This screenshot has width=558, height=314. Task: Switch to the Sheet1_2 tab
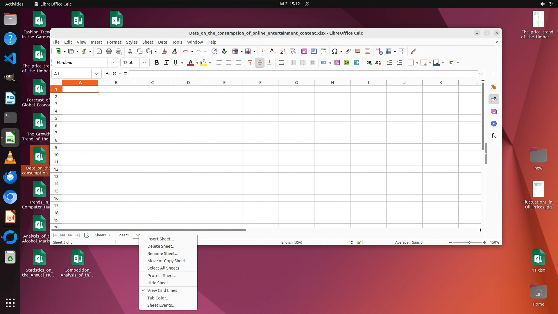tap(103, 235)
